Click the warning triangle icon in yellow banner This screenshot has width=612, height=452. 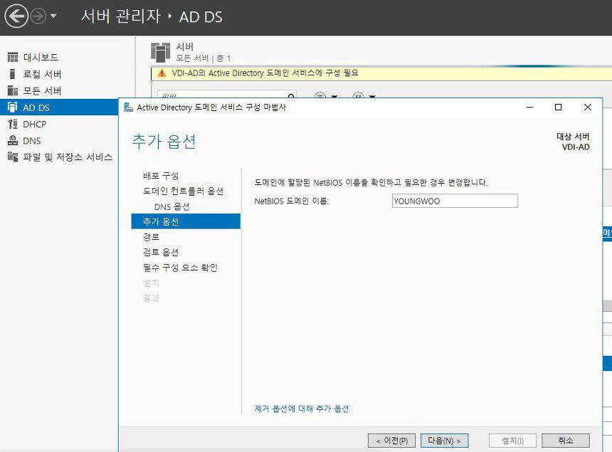[162, 73]
